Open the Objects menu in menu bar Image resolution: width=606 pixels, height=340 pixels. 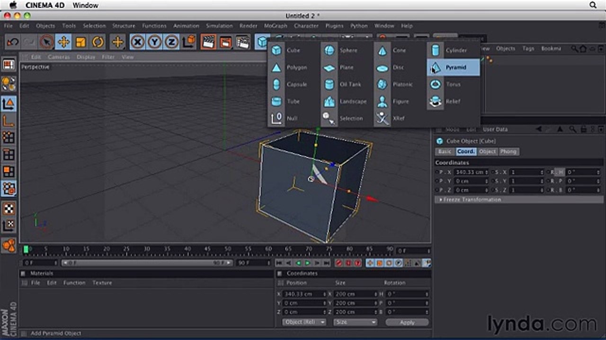click(x=45, y=26)
